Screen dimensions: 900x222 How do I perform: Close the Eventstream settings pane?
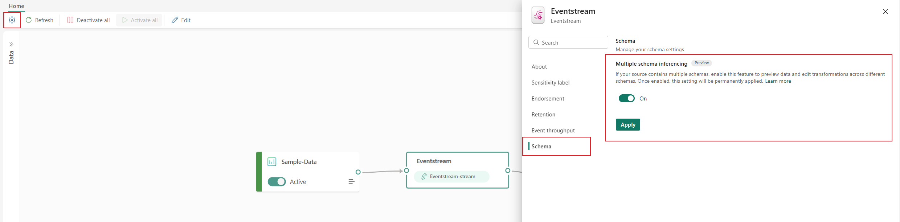coord(885,12)
